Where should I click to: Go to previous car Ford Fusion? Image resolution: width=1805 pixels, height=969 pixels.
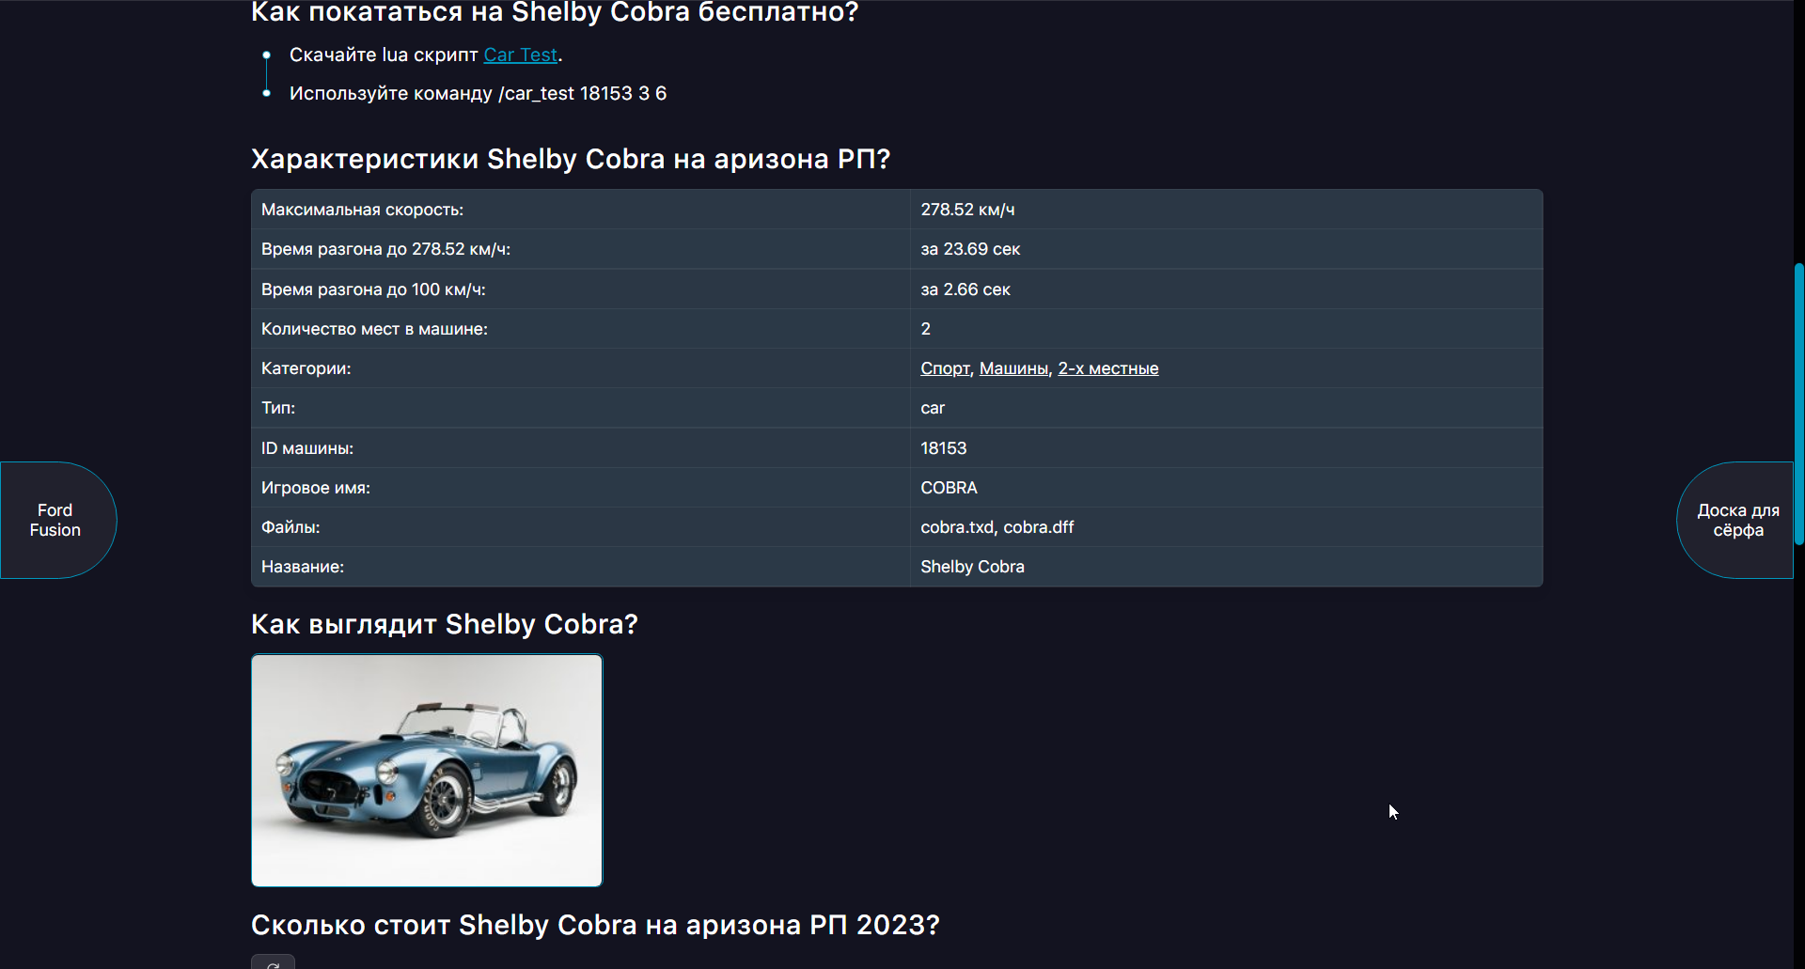pyautogui.click(x=56, y=520)
